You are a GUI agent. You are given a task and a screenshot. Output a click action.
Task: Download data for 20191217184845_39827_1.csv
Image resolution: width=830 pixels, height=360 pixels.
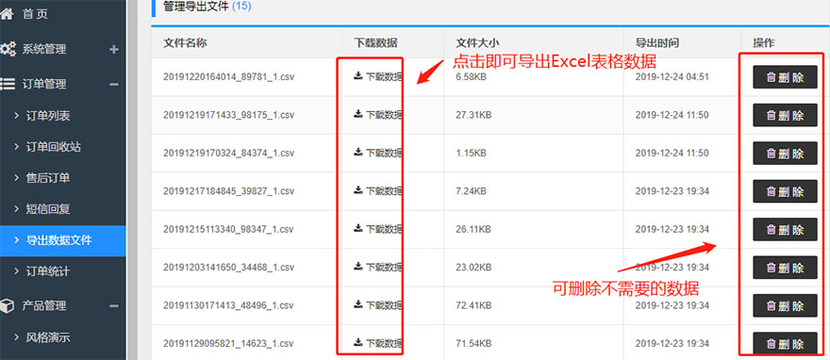377,190
